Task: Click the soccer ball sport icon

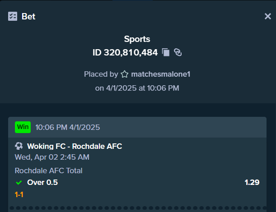Action: pos(19,146)
